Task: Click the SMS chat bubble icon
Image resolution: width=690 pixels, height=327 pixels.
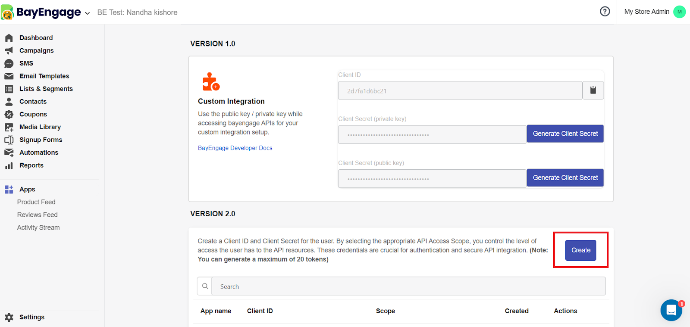Action: [9, 63]
